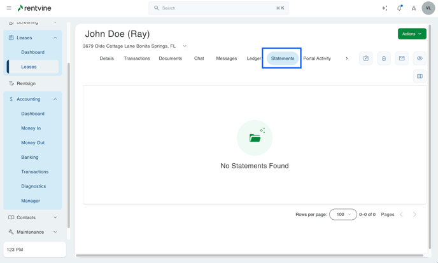Viewport: 438px width, 263px height.
Task: Click the Search input field
Action: [218, 8]
